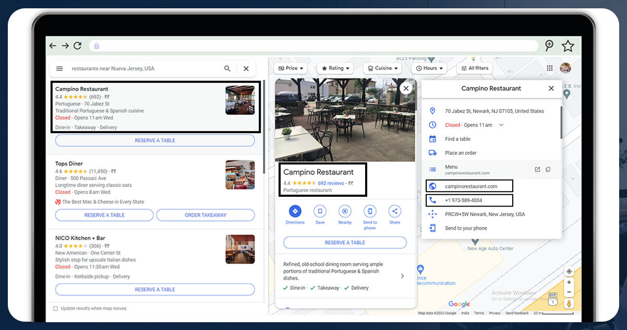Click the NICO Kitchen + Bar thumbnail

click(x=240, y=249)
